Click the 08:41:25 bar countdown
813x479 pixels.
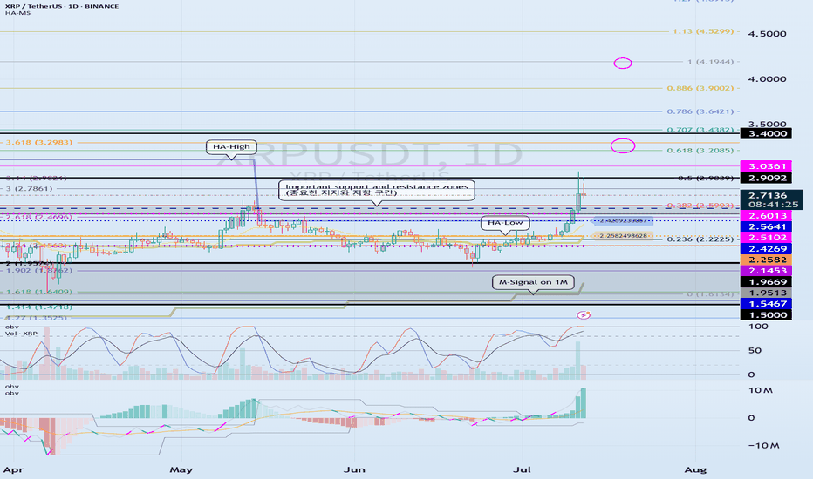(x=772, y=205)
